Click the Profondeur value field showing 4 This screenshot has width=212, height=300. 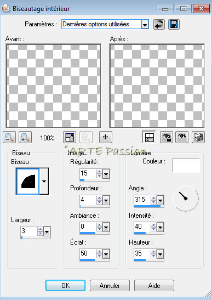click(x=88, y=200)
